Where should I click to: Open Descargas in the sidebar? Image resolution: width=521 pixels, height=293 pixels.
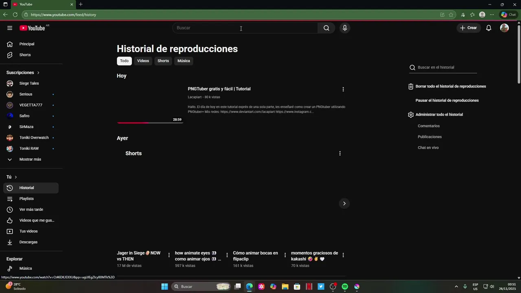coord(31,242)
